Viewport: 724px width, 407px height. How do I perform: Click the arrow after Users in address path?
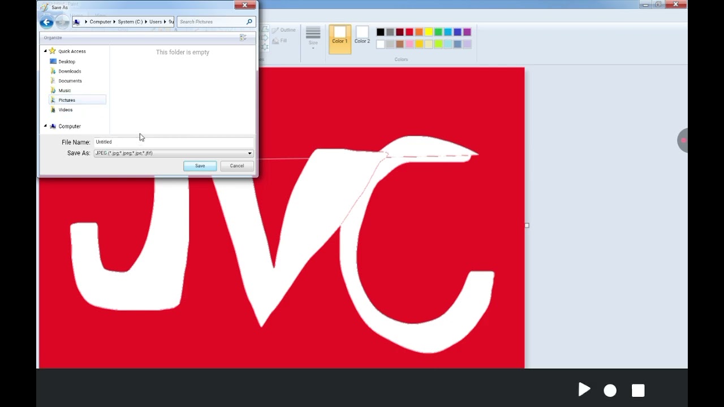click(165, 22)
